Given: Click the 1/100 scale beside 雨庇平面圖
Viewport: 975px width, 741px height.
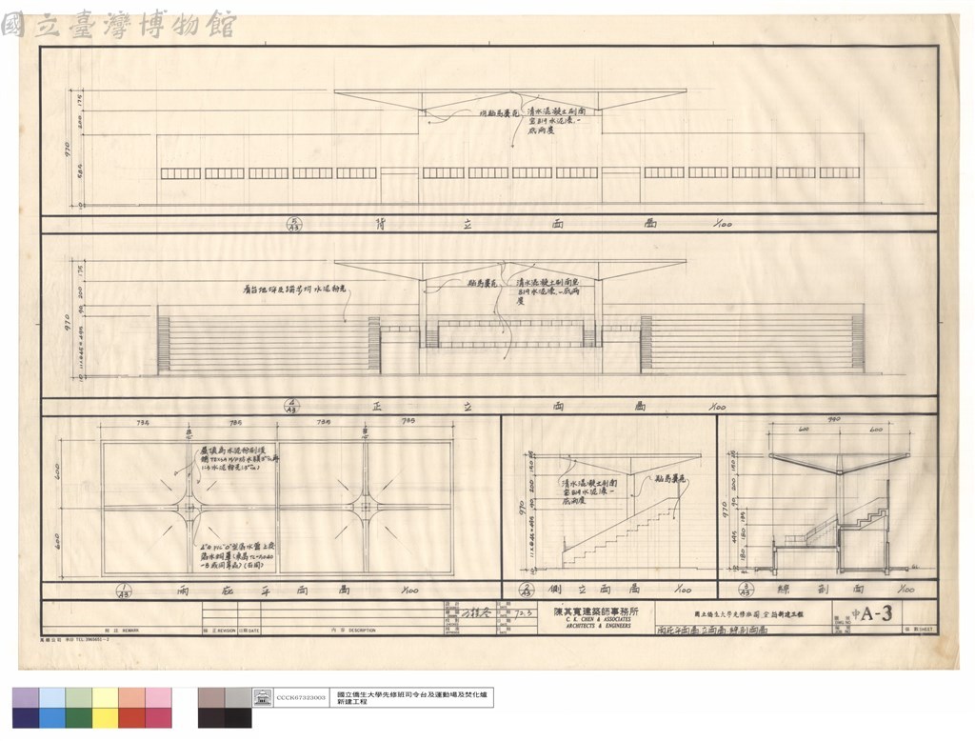Looking at the screenshot, I should pos(409,590).
